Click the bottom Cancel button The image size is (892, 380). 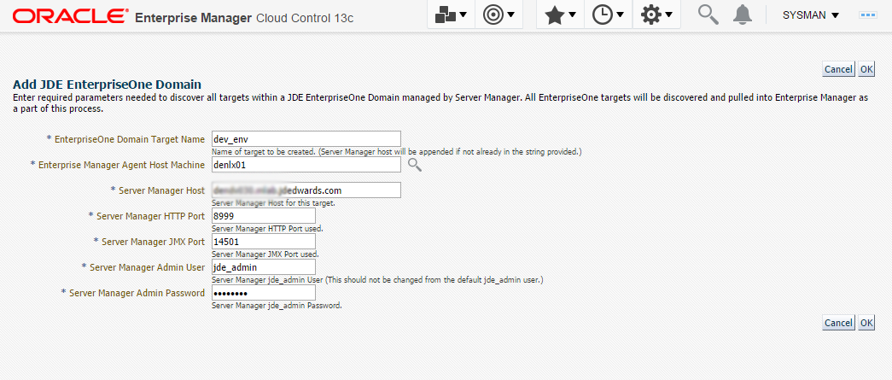(837, 323)
